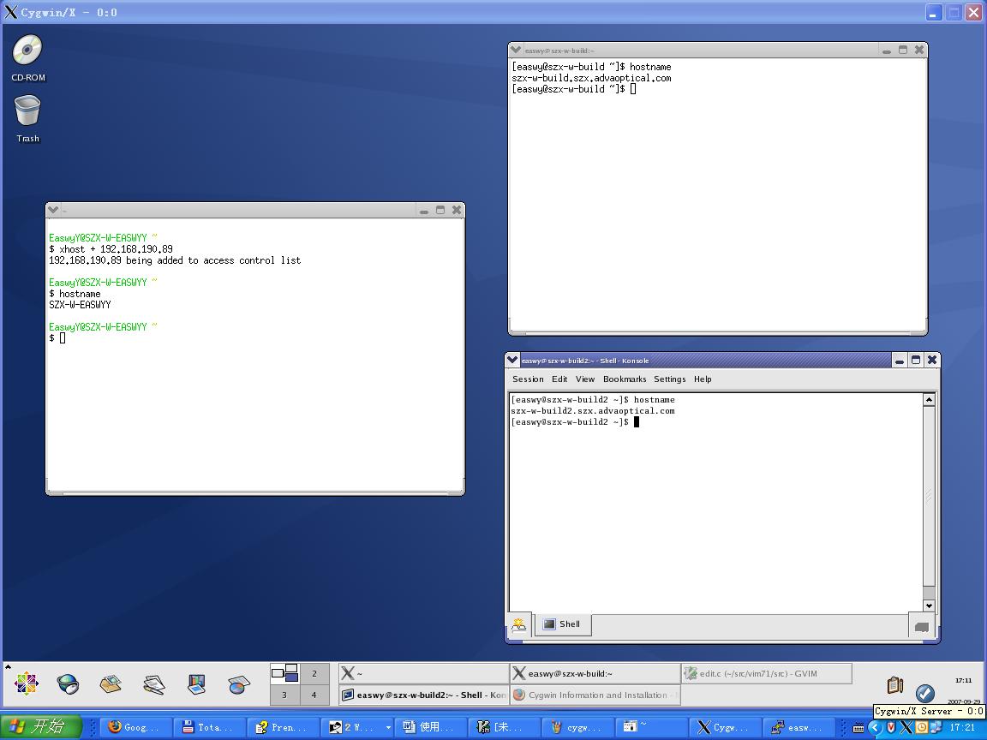The width and height of the screenshot is (987, 740).
Task: Click the package icon on the KDE panel
Action: click(110, 683)
